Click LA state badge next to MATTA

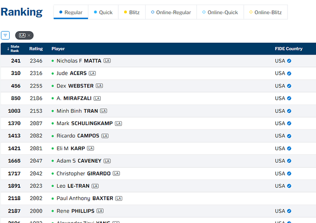tap(107, 60)
